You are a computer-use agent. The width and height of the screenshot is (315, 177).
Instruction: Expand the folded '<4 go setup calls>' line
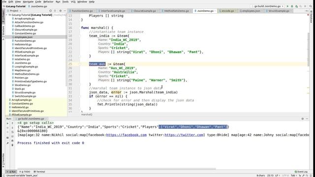(x=35, y=123)
